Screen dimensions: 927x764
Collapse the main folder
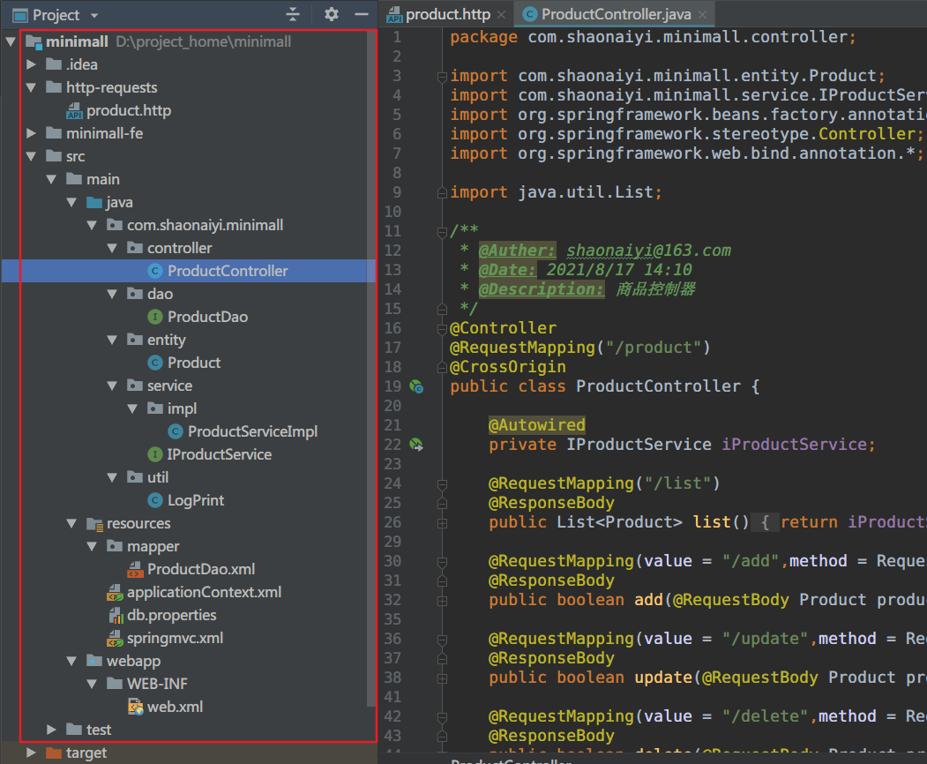[51, 179]
